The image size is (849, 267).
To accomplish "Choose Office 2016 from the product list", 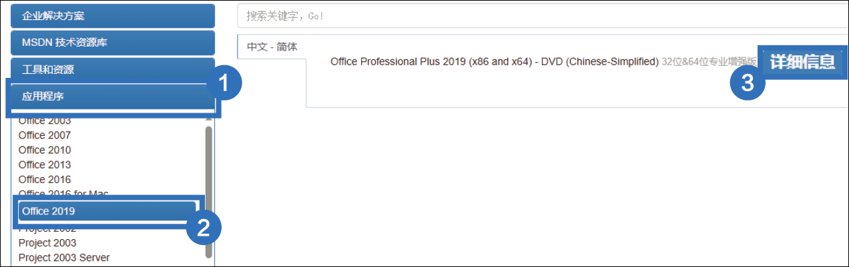I will coord(45,179).
